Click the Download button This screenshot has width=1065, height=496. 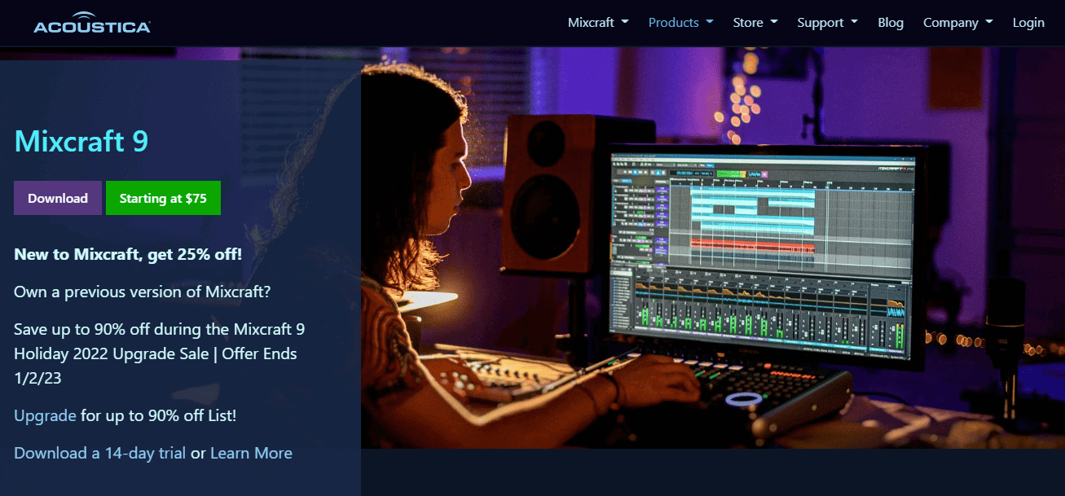tap(57, 197)
